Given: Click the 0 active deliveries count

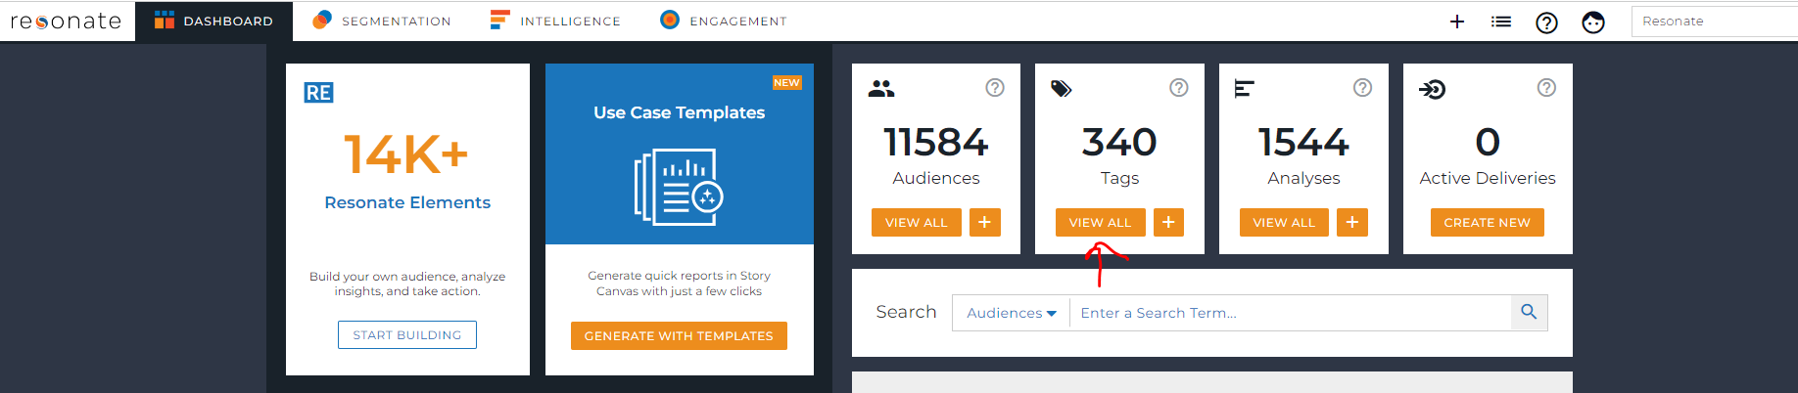Looking at the screenshot, I should pos(1488,143).
